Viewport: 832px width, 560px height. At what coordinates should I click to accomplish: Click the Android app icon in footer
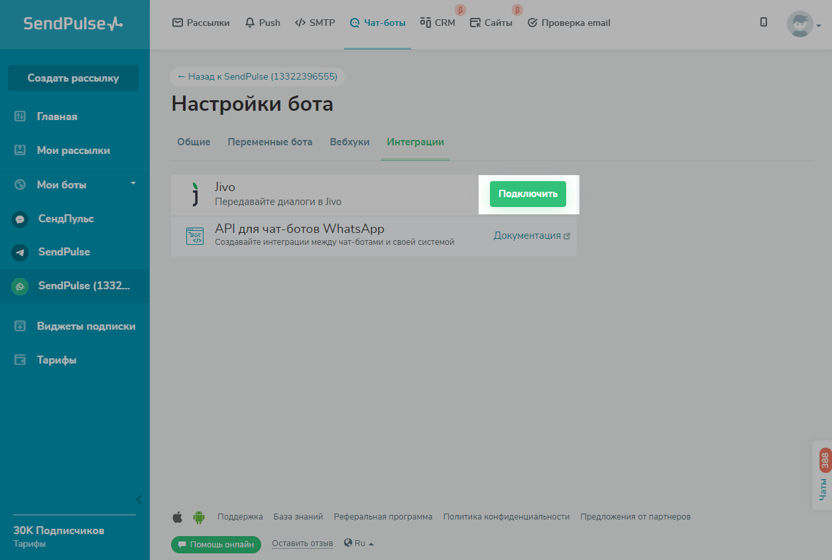[x=198, y=517]
